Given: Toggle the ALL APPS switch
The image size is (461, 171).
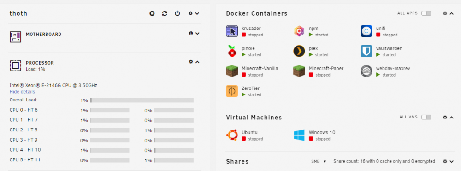Looking at the screenshot, I should (426, 13).
